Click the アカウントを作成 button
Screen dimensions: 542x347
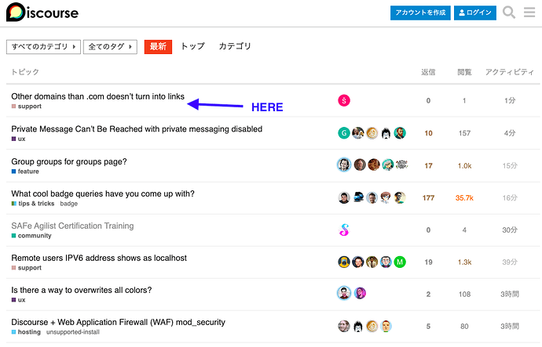(420, 13)
